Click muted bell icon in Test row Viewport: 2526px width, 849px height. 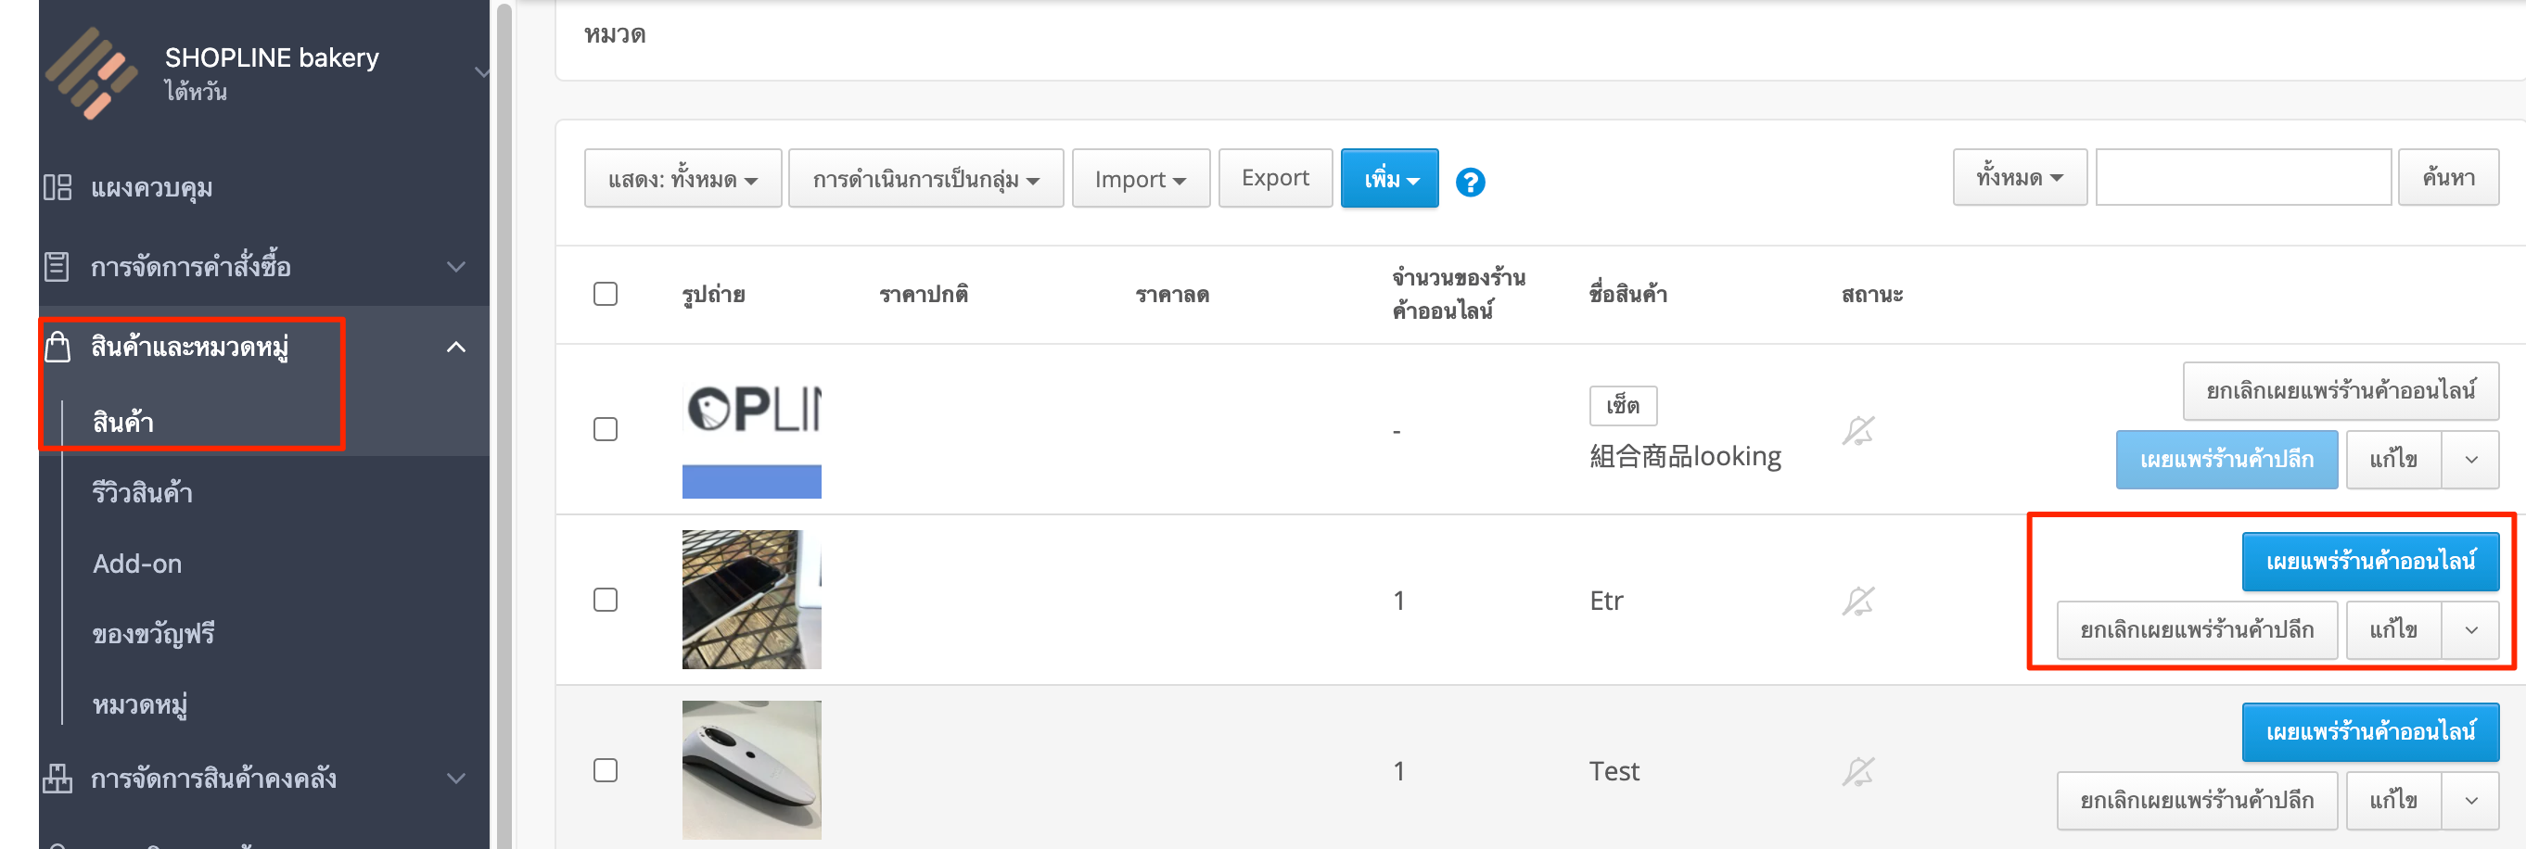click(1857, 771)
